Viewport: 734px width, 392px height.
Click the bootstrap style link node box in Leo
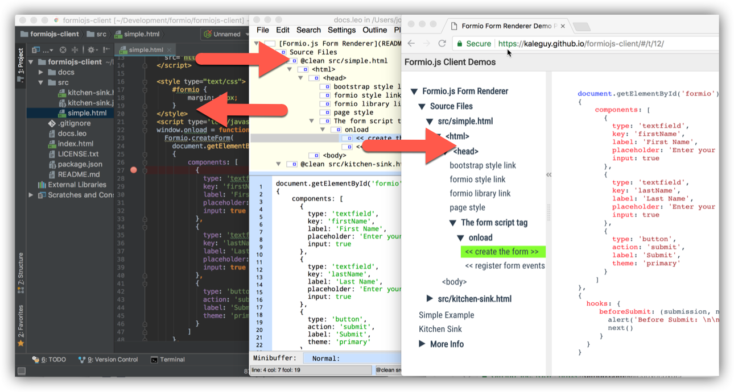(325, 87)
